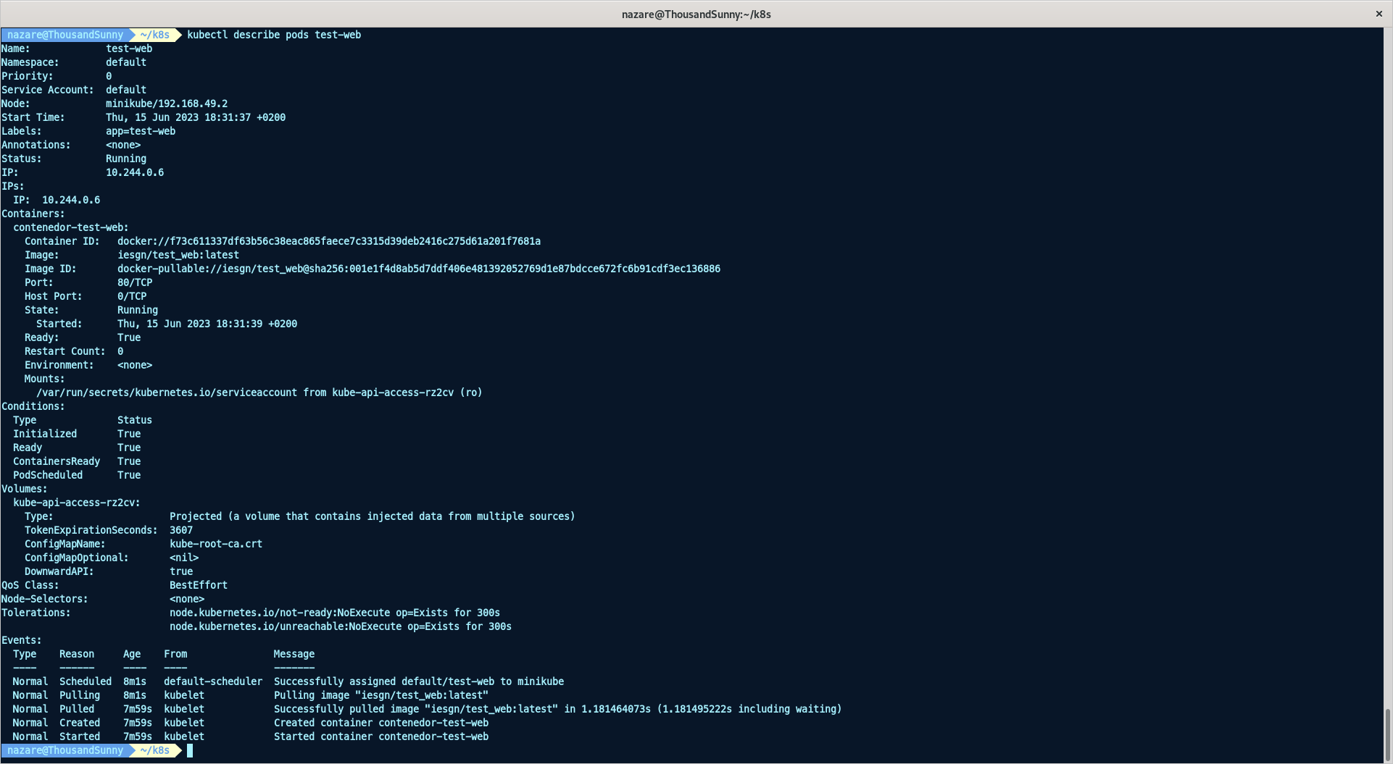Click the Node value minikube/192.168.49.2
Viewport: 1393px width, 764px height.
(x=166, y=104)
